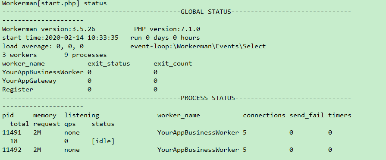Click the Register worker row
Image resolution: width=386 pixels, height=160 pixels.
80,89
